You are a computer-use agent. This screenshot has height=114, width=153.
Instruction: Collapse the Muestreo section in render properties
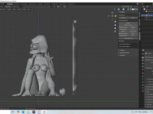tap(149, 68)
